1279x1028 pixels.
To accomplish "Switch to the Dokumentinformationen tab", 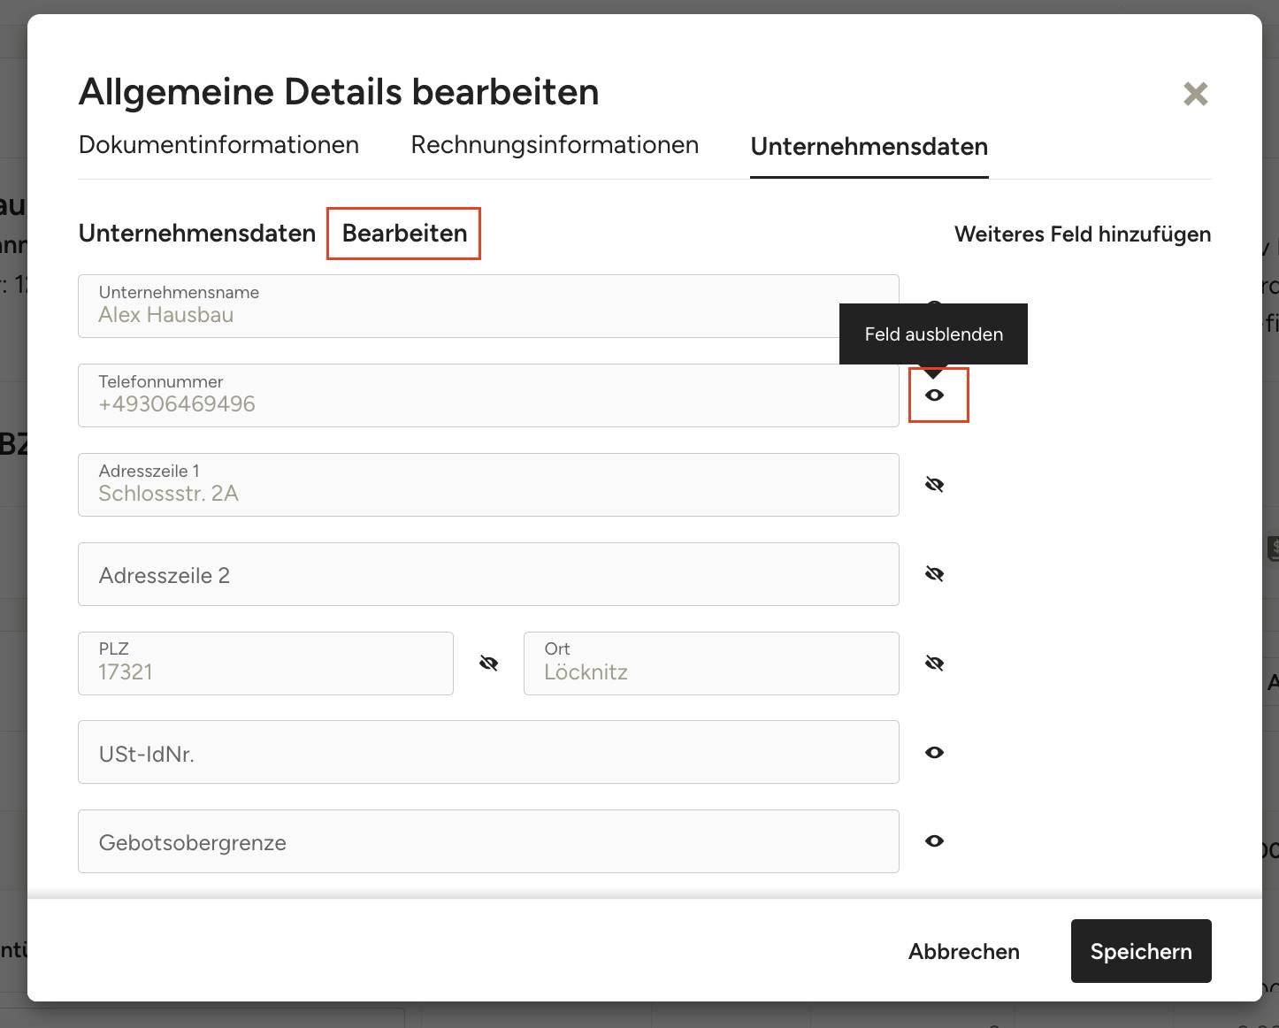I will 218,145.
